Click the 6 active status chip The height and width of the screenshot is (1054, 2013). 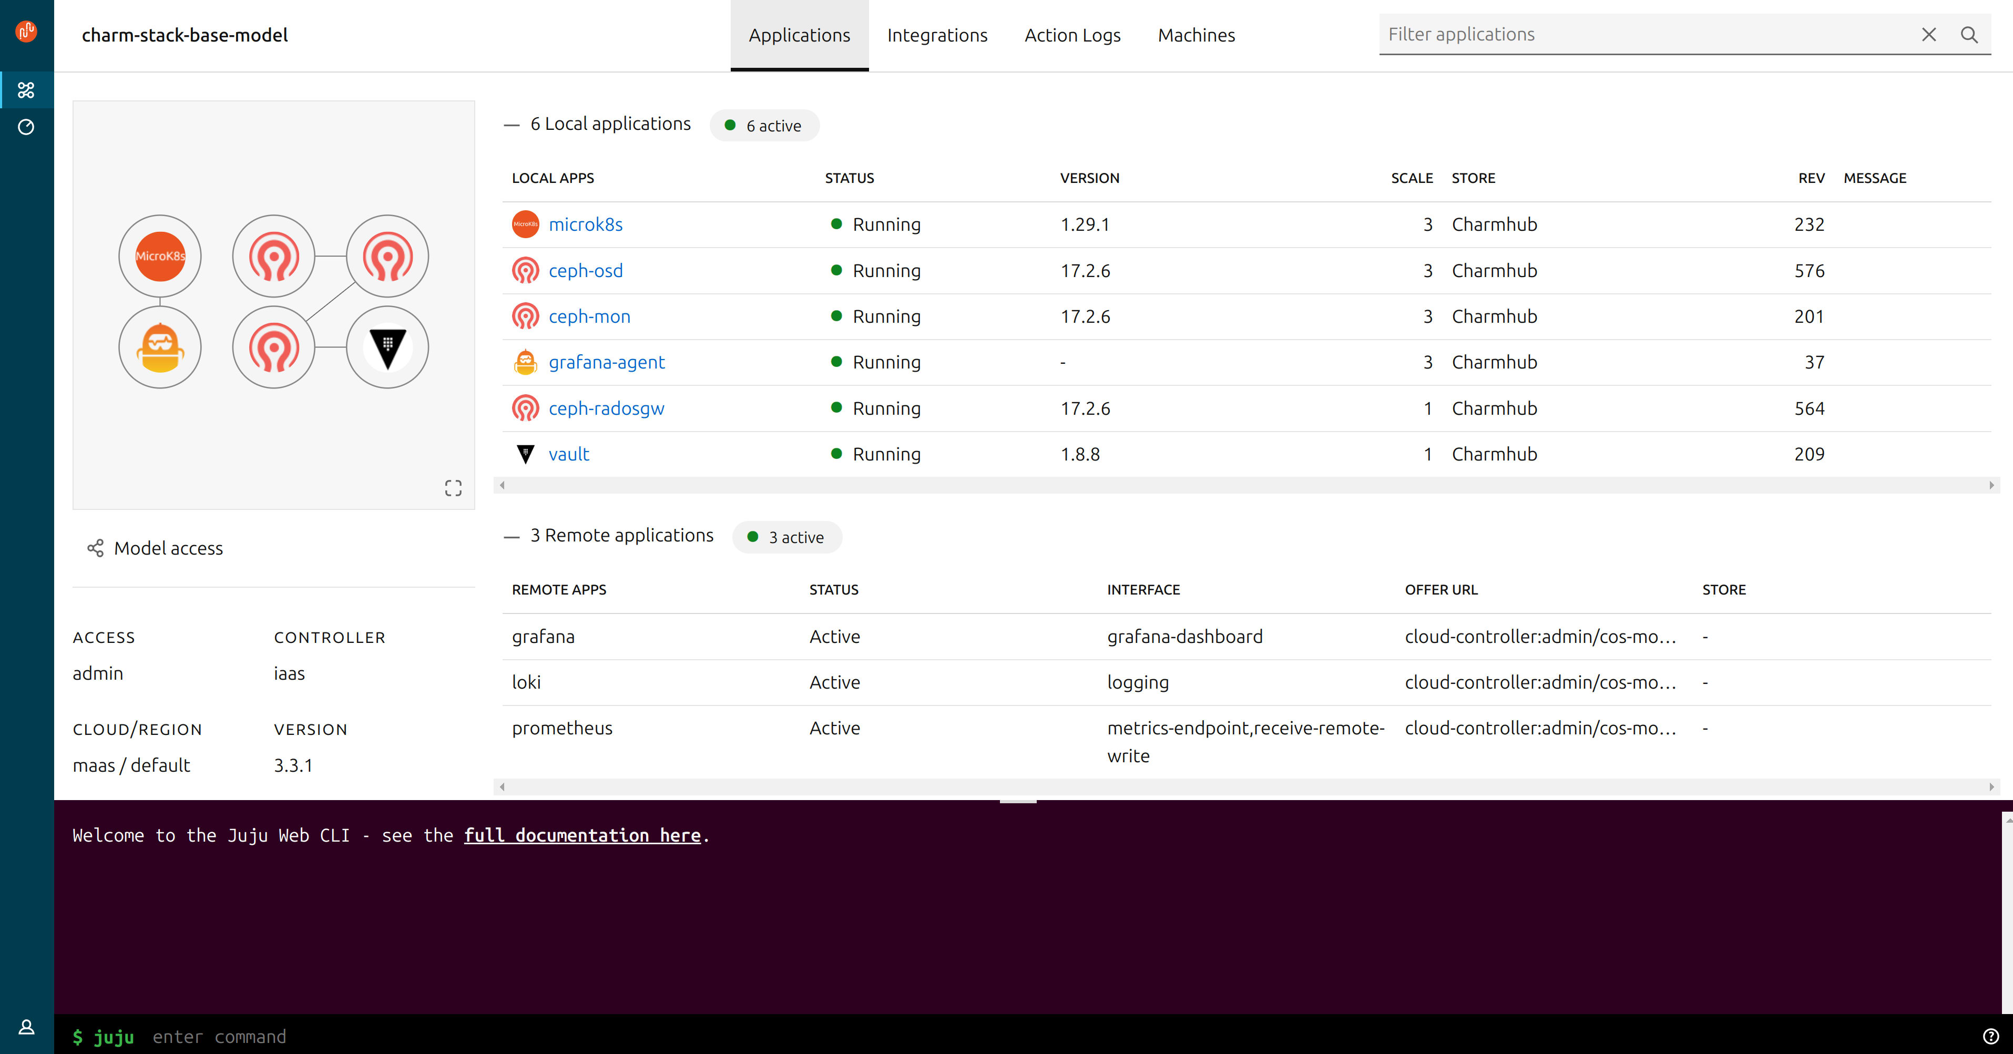(764, 126)
